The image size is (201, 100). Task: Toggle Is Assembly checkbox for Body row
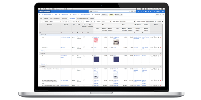pos(84,37)
